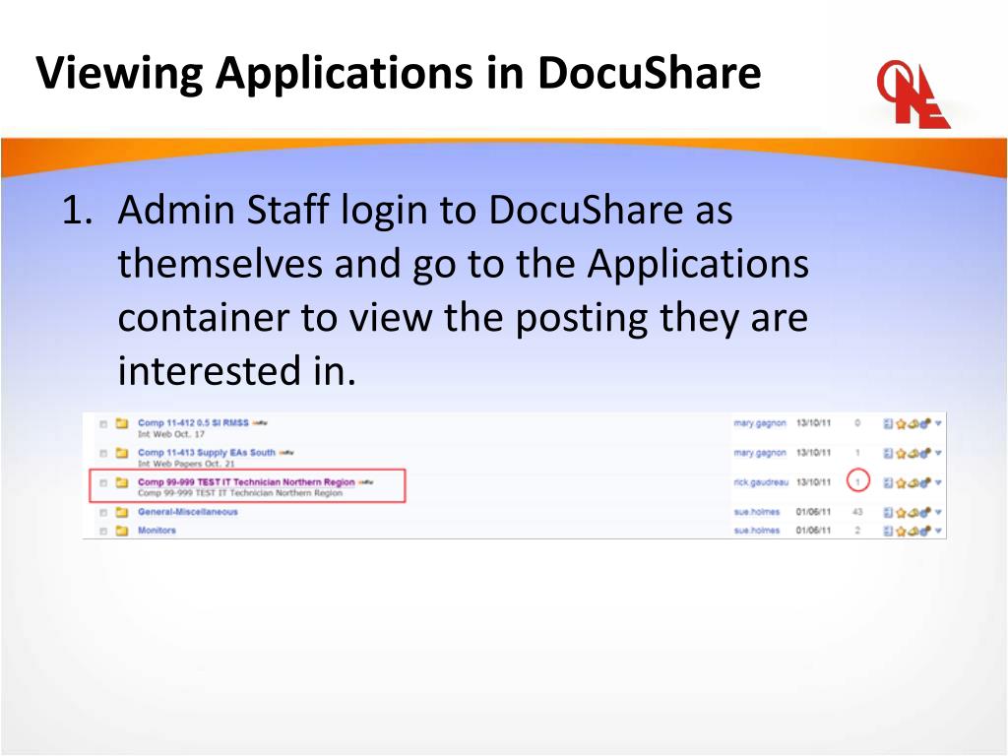Screen dimensions: 1008x756
Task: Click owner mary.gagnon in Comp 11-413 row
Action: (x=760, y=453)
